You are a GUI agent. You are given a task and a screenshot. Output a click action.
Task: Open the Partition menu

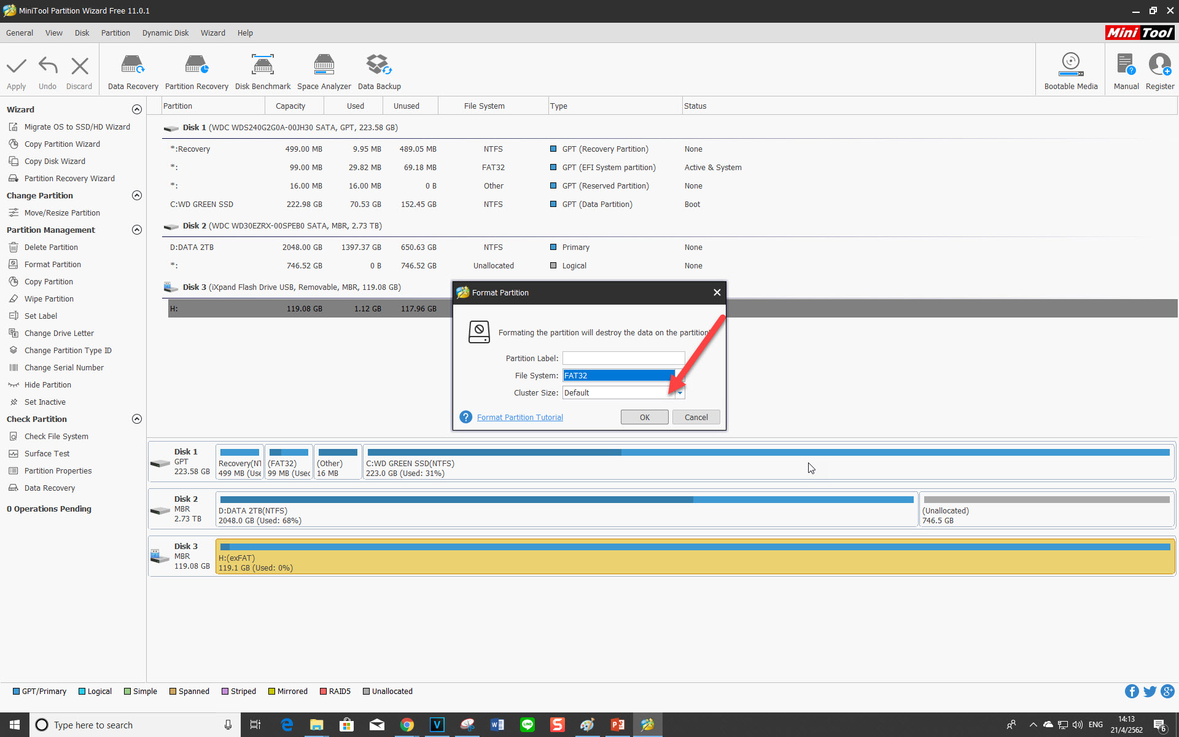[x=115, y=33]
